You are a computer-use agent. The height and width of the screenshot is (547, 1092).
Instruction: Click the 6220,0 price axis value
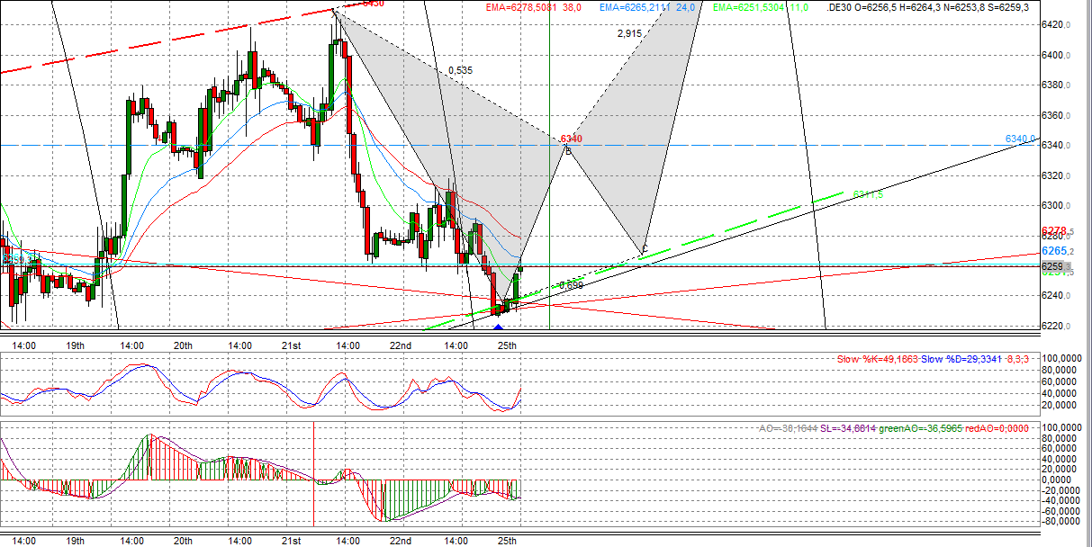coord(1055,325)
